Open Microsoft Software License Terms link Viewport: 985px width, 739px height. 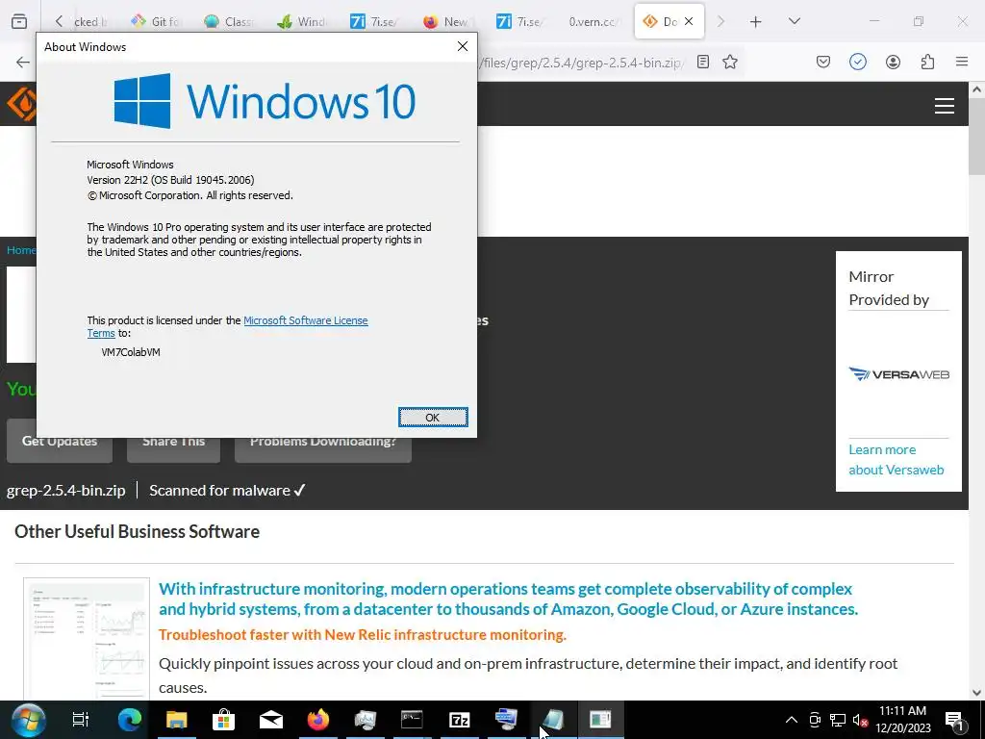(x=305, y=320)
